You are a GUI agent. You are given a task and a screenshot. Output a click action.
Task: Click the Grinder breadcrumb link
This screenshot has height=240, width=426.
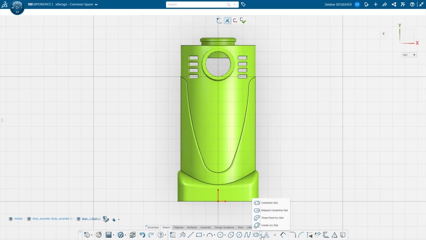click(x=18, y=219)
